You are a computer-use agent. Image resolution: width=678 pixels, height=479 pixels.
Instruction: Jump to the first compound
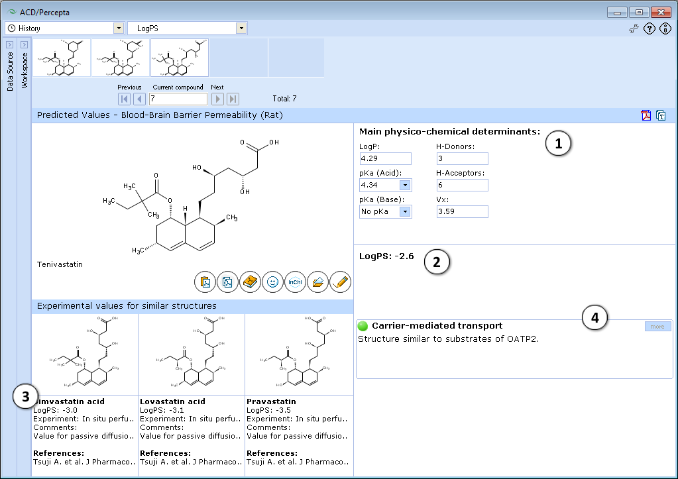pos(124,99)
